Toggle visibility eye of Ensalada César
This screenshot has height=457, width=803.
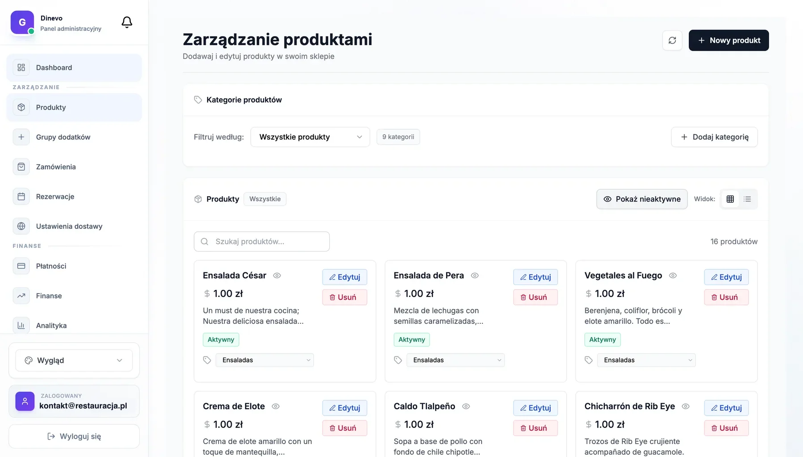pyautogui.click(x=277, y=276)
